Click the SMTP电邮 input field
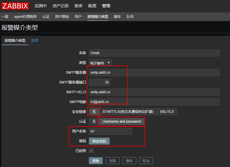The height and width of the screenshot is (167, 230). (154, 102)
